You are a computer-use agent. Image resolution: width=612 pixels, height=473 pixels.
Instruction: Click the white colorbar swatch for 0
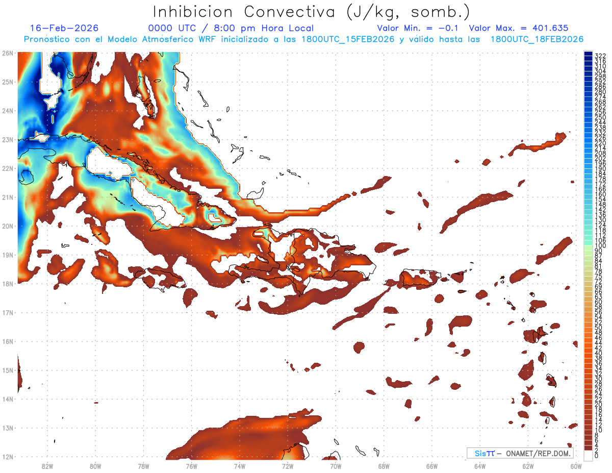tap(588, 455)
